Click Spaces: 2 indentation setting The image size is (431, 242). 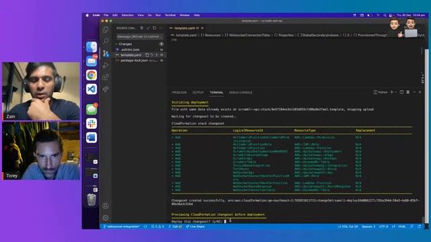368,227
